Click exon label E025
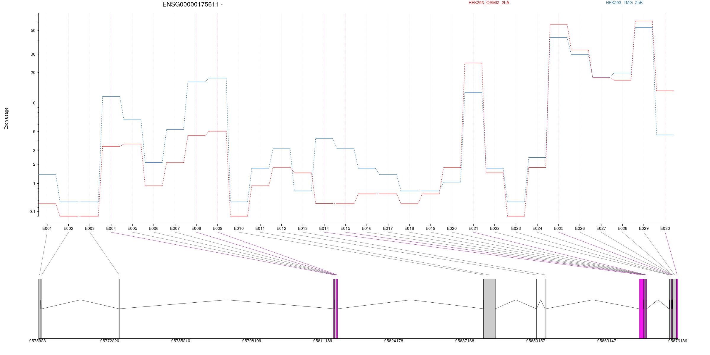The image size is (710, 355). pos(559,228)
